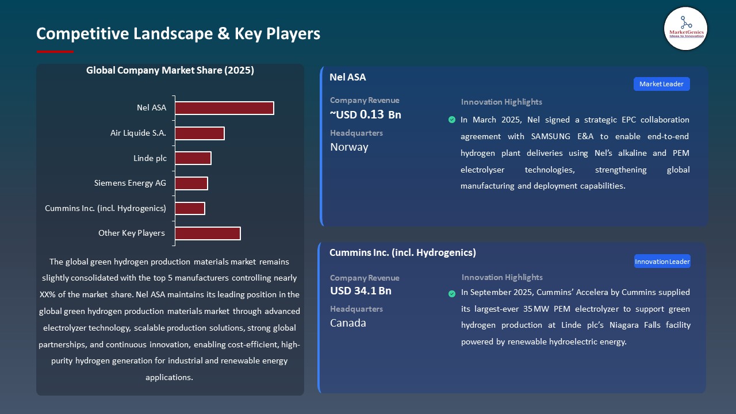Click the Other Key Players bar
The height and width of the screenshot is (414, 736).
coord(207,233)
